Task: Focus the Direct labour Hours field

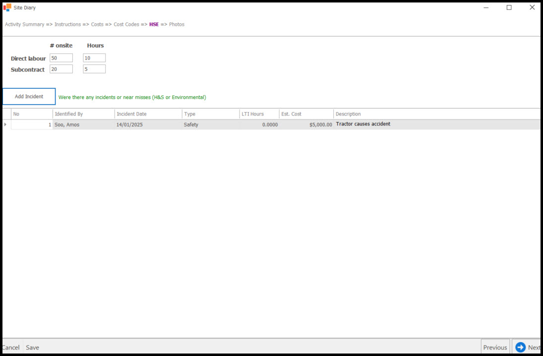Action: pos(94,58)
